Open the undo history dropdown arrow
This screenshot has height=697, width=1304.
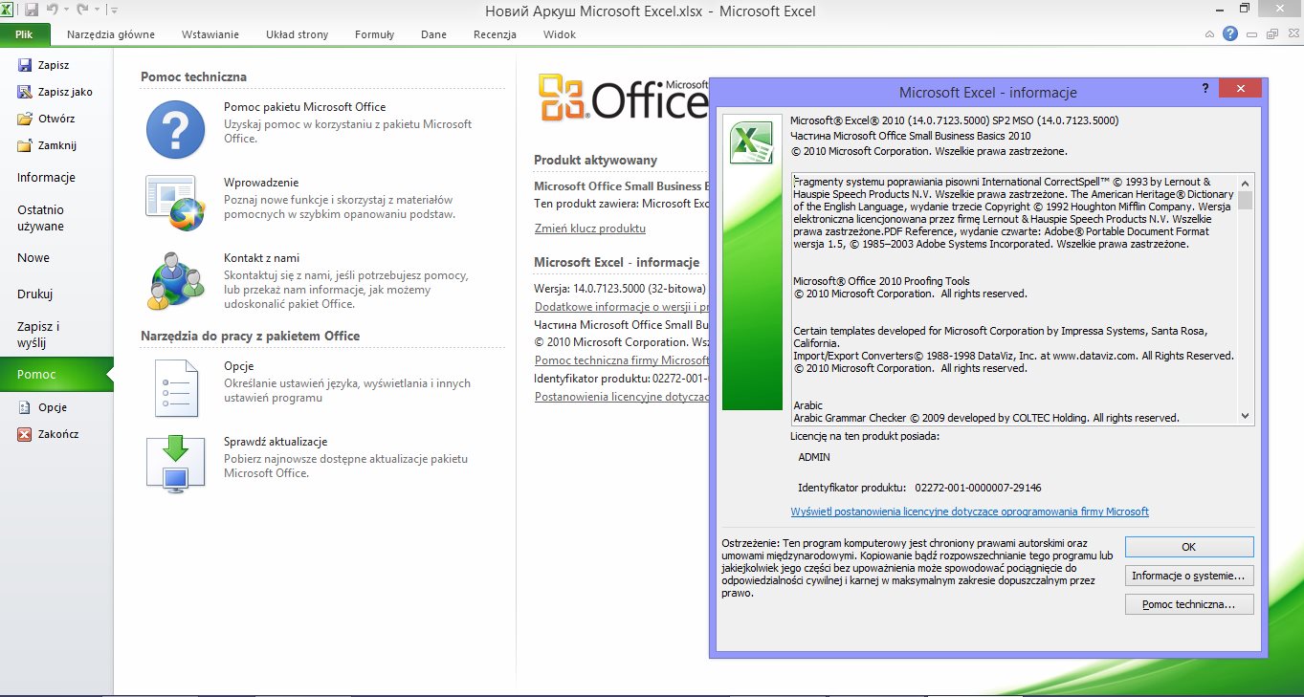click(x=66, y=11)
